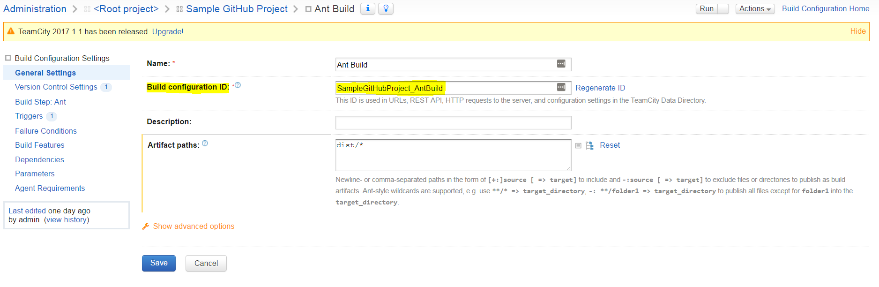
Task: Open Version Control Settings in sidebar
Action: pyautogui.click(x=56, y=87)
